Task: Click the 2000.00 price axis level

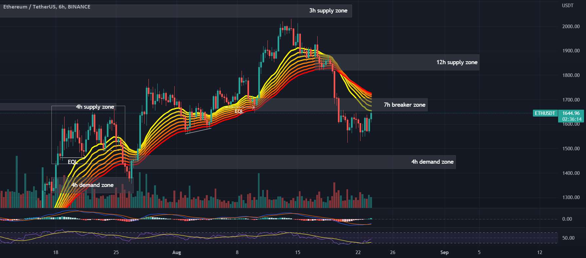Action: pos(571,27)
